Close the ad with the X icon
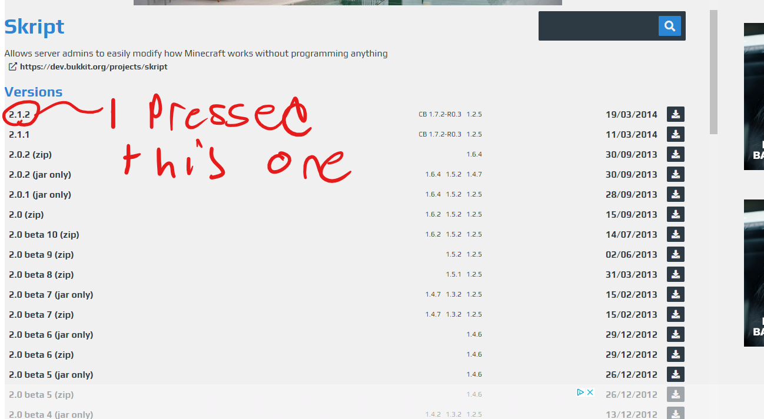Viewport: 764px width, 419px height. click(590, 392)
